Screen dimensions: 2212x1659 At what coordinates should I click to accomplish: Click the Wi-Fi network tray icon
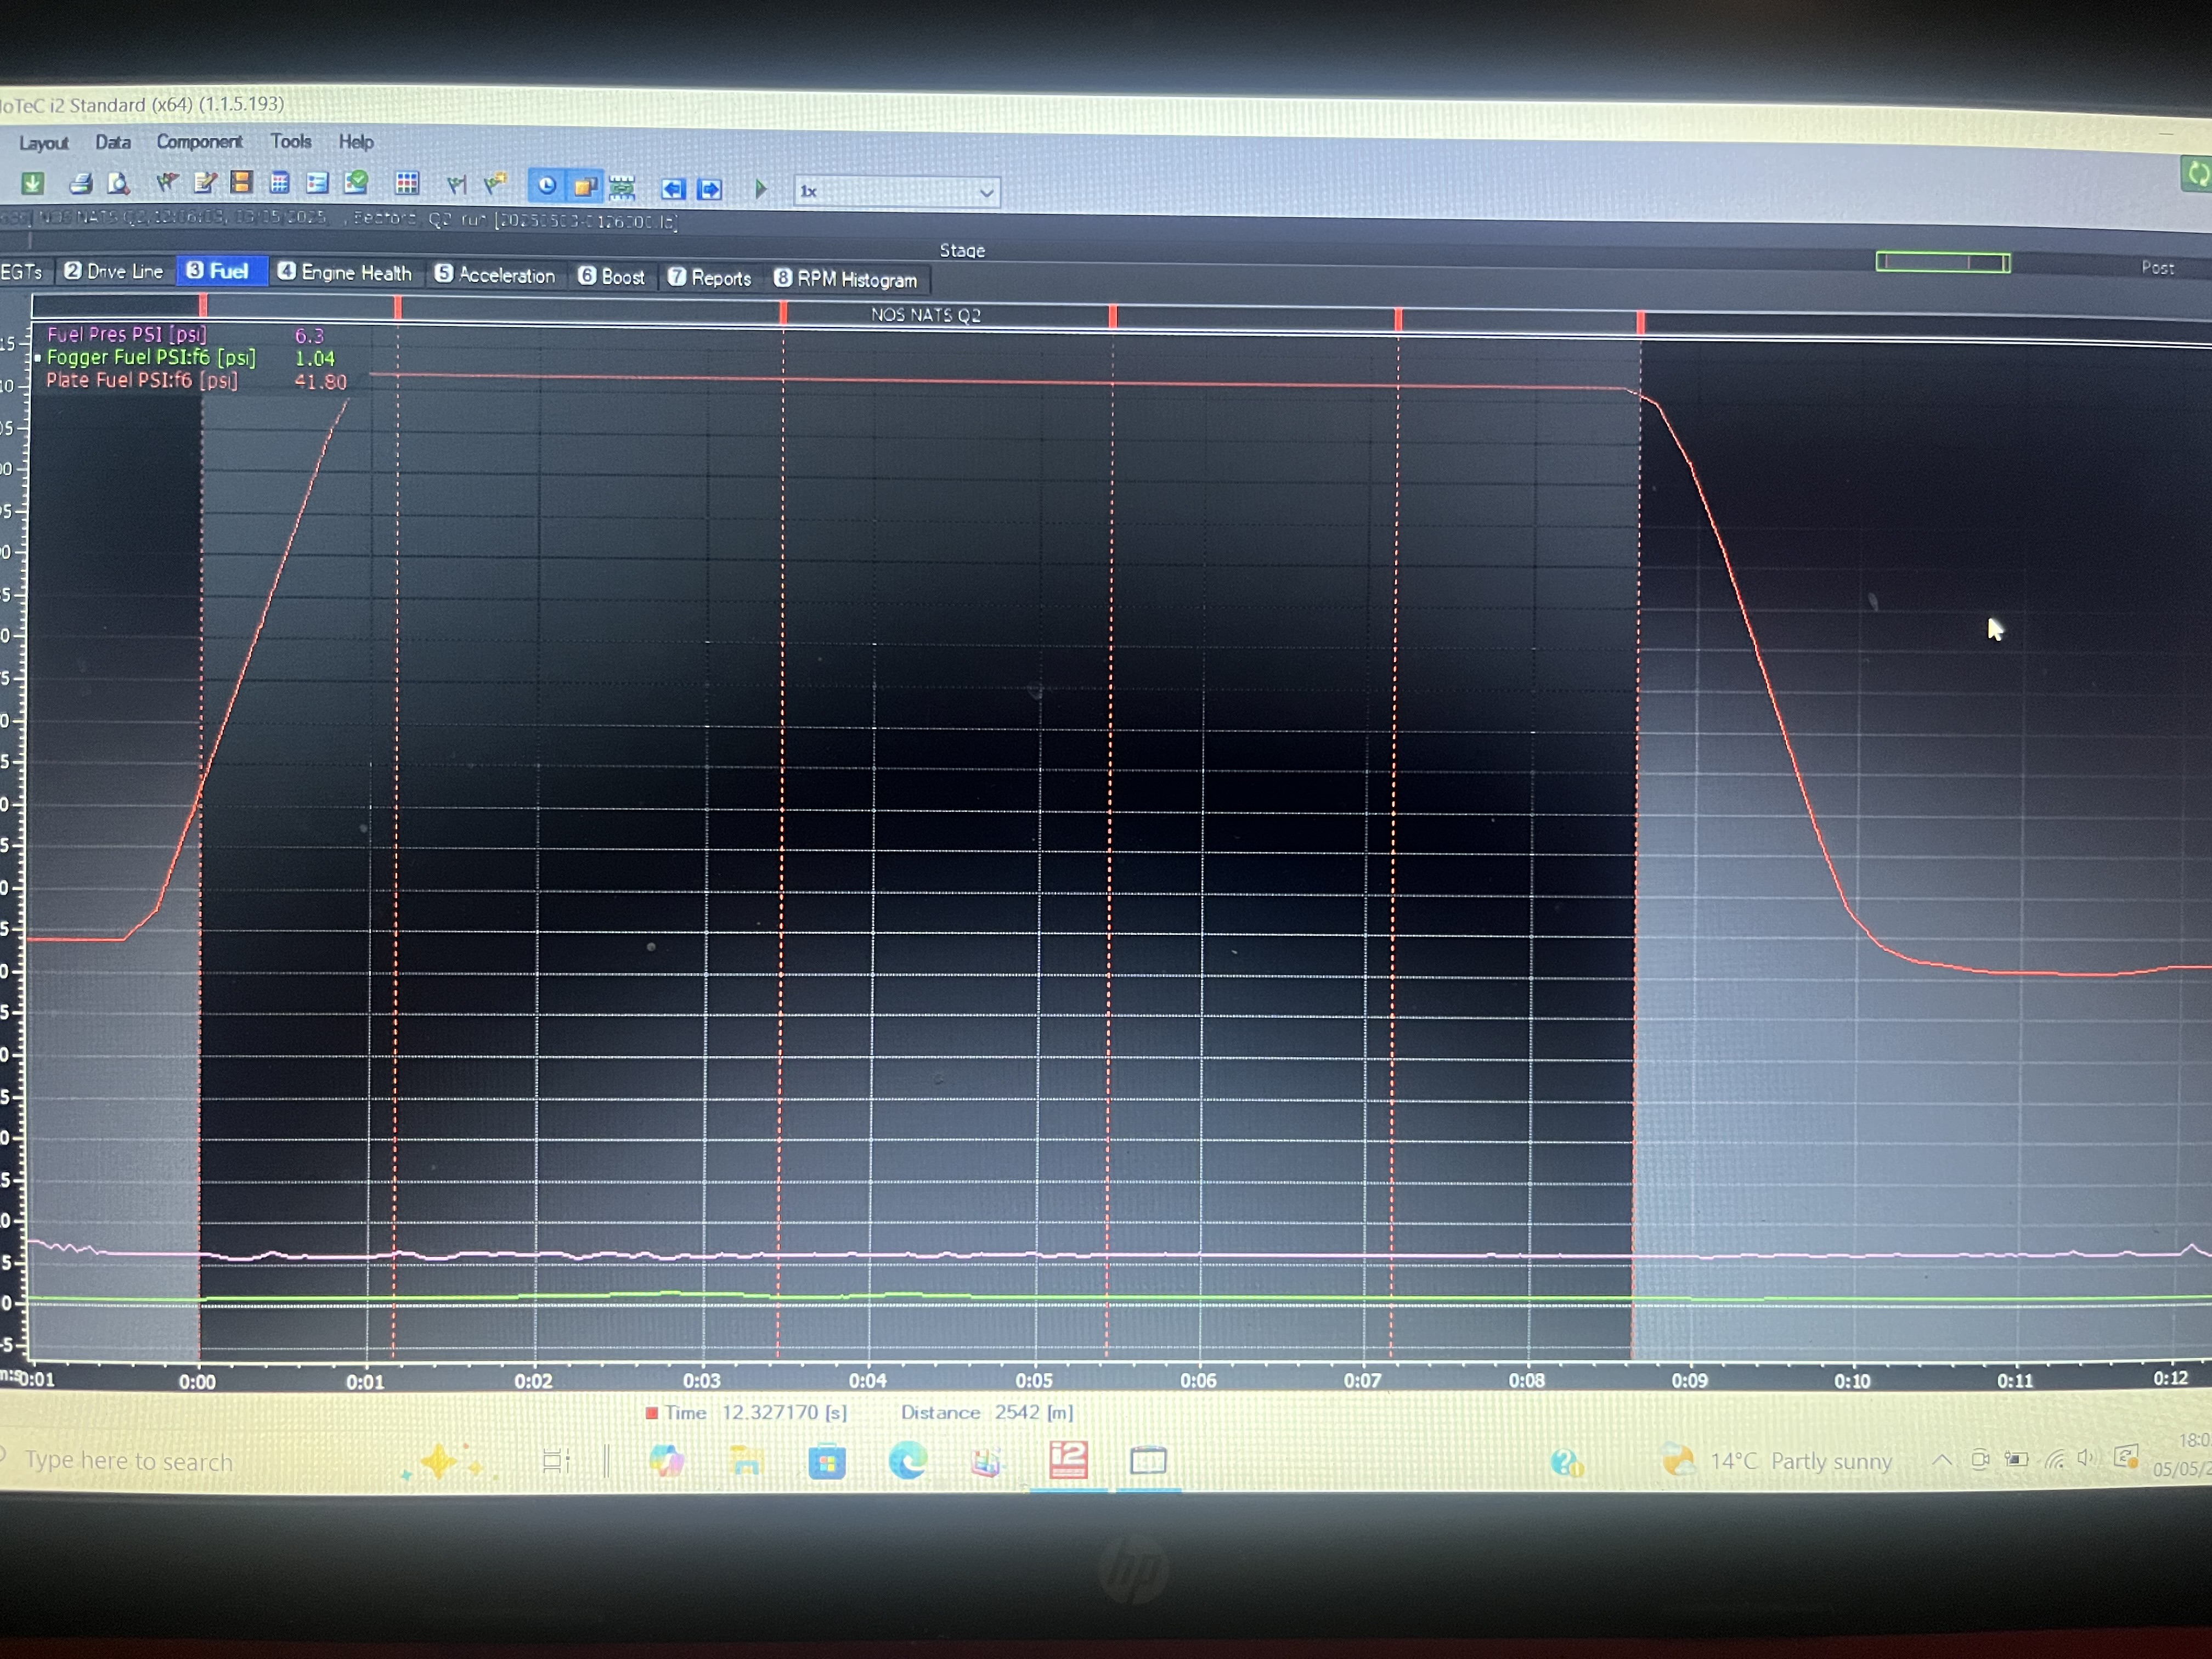[x=2054, y=1459]
